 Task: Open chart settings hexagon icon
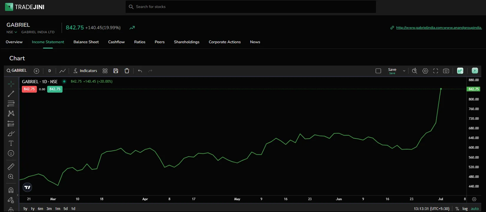[425, 71]
